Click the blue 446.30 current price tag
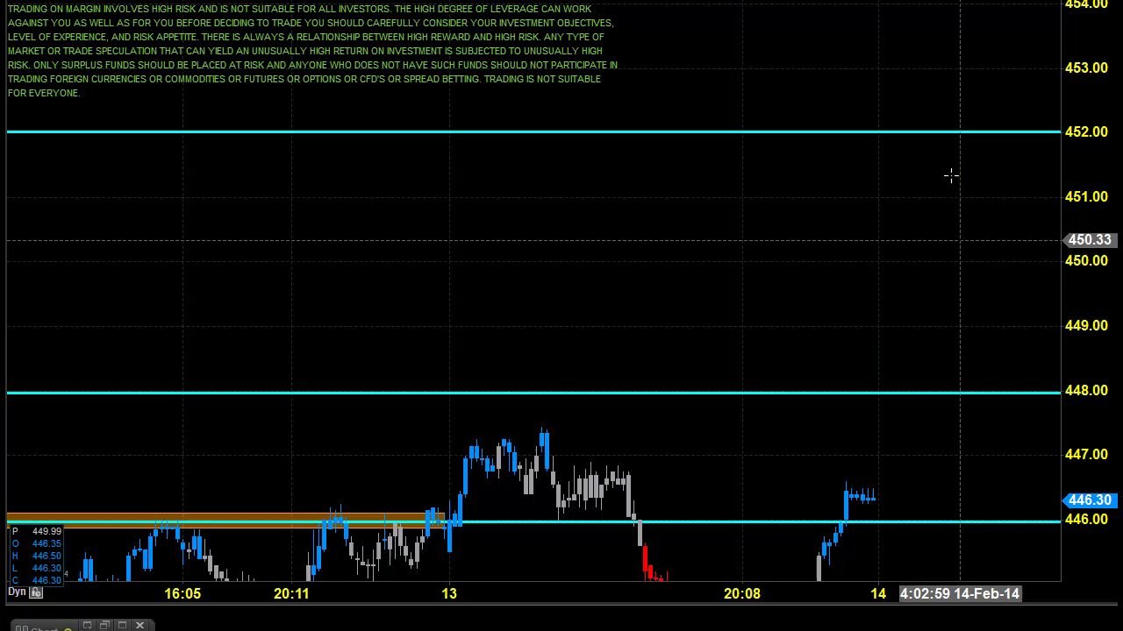 tap(1090, 500)
